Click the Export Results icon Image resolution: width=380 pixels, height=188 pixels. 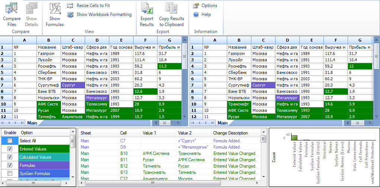(x=146, y=9)
